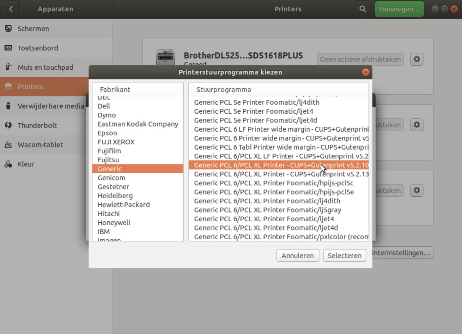This screenshot has height=334, width=462.
Task: Open Kleur settings panel
Action: click(x=44, y=164)
